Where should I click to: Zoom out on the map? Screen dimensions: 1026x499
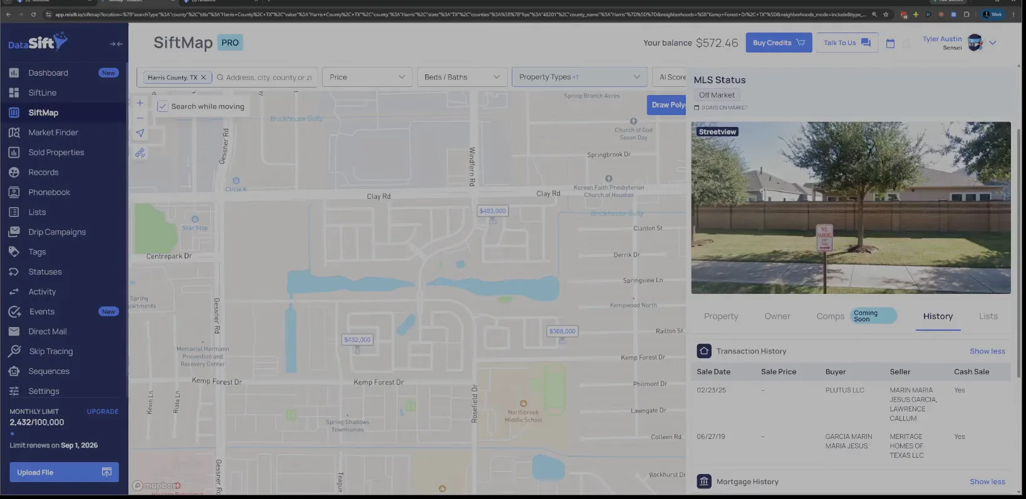pyautogui.click(x=140, y=118)
